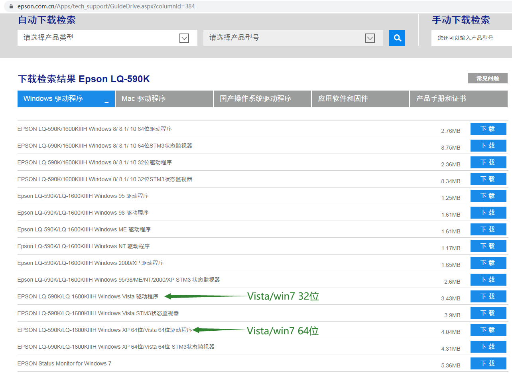Image resolution: width=512 pixels, height=375 pixels.
Task: Click the Windows 95 驱动程序 row text
Action: (x=83, y=196)
